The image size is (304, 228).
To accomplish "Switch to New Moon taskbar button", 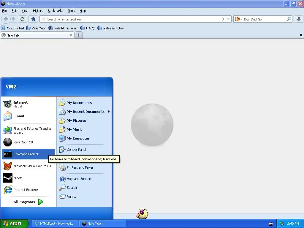I will [x=103, y=224].
